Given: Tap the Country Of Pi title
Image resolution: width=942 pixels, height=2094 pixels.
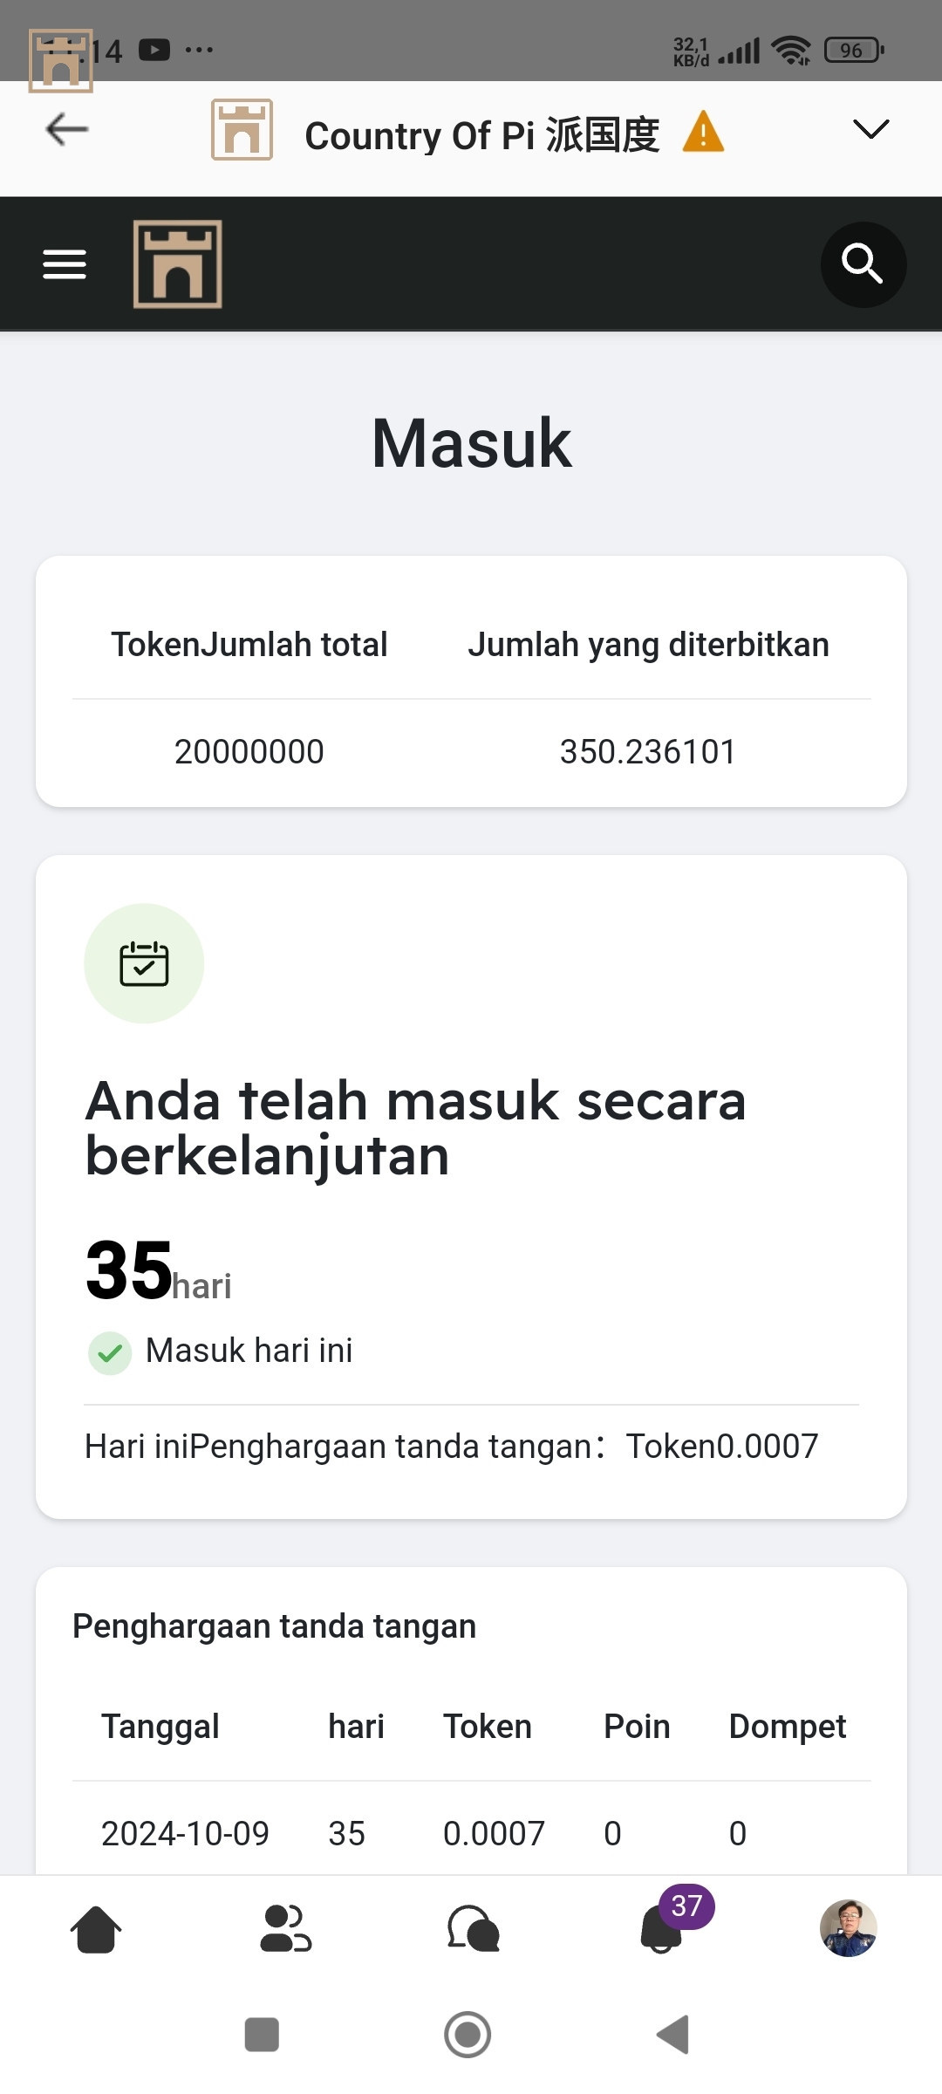Looking at the screenshot, I should [x=481, y=135].
